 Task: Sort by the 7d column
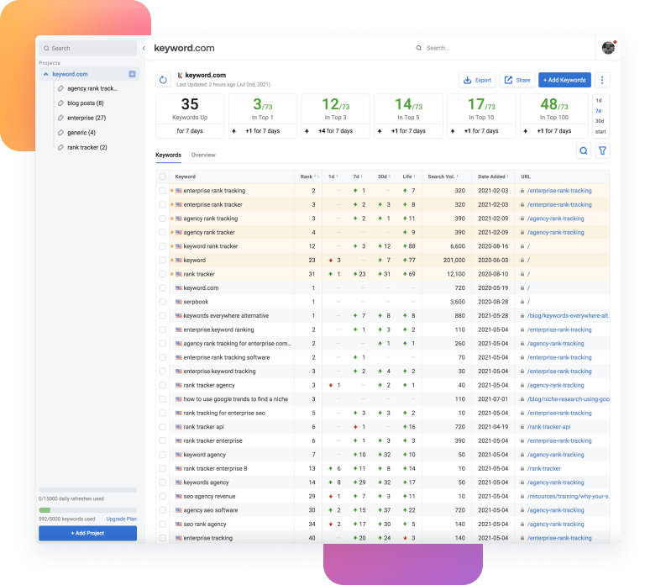click(358, 177)
